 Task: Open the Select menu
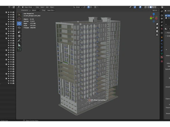click(x=42, y=7)
